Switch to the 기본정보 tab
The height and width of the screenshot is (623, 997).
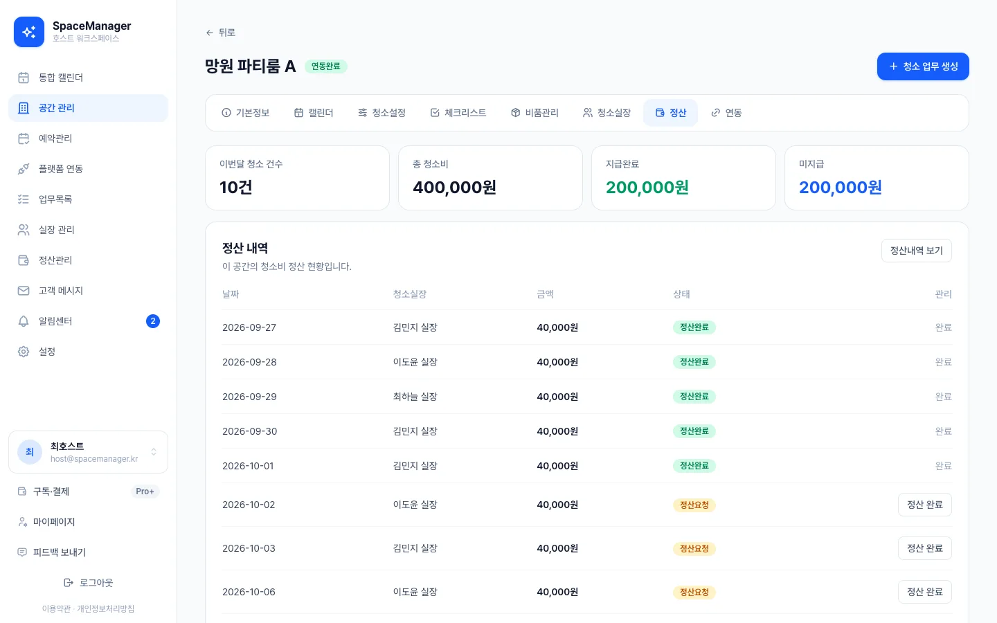(246, 113)
